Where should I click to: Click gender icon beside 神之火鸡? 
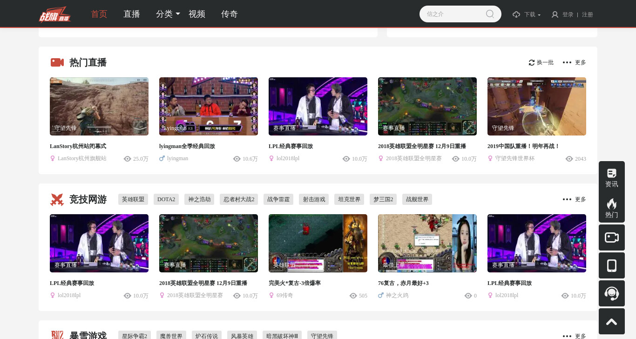[381, 295]
